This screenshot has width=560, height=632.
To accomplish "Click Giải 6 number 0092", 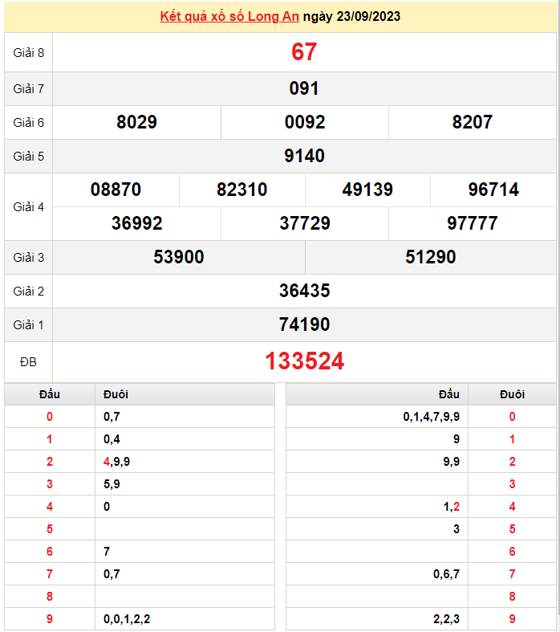I will (x=305, y=122).
